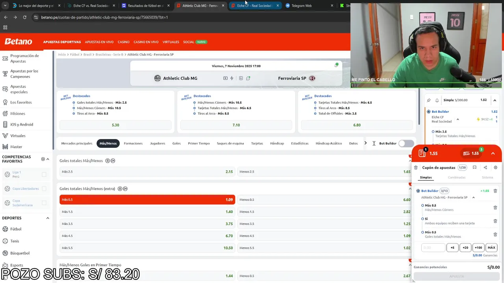Go back in browser history

point(6,17)
